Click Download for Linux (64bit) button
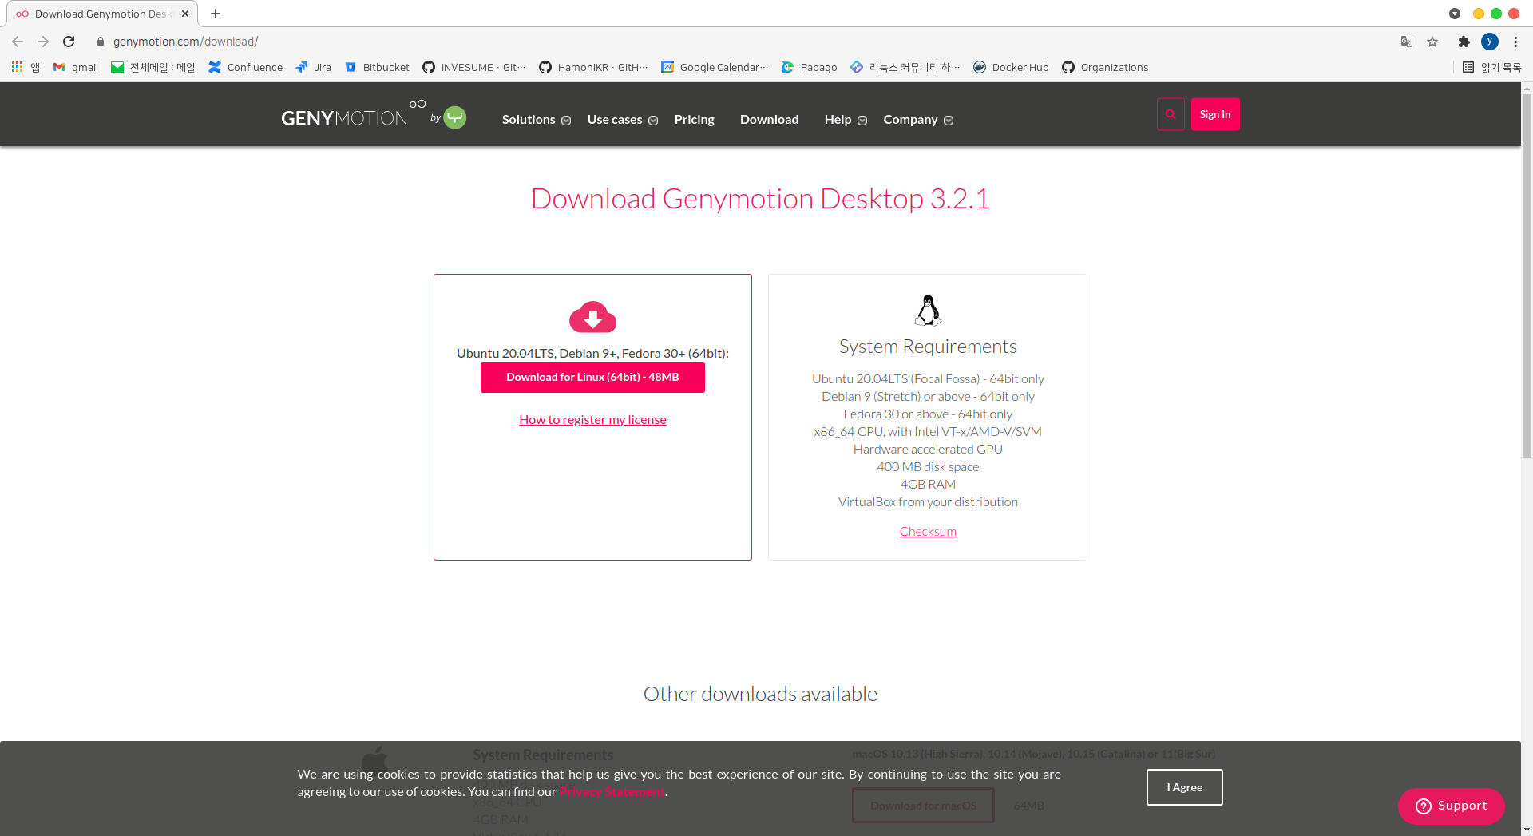Viewport: 1533px width, 836px height. tap(592, 377)
